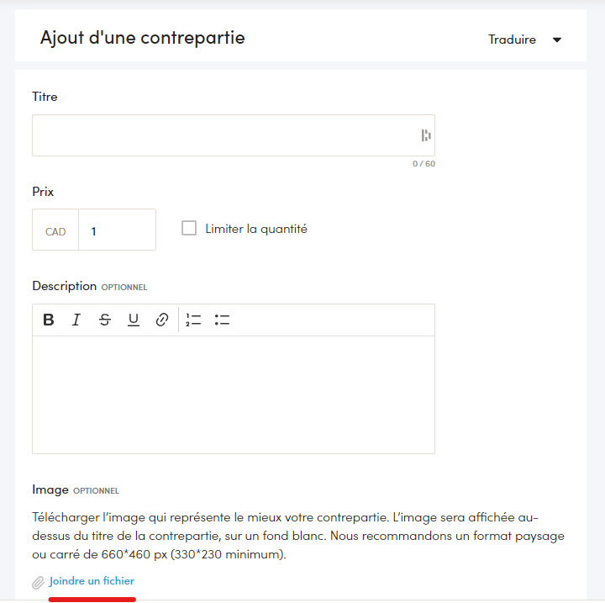Create a numbered list in description

point(193,320)
